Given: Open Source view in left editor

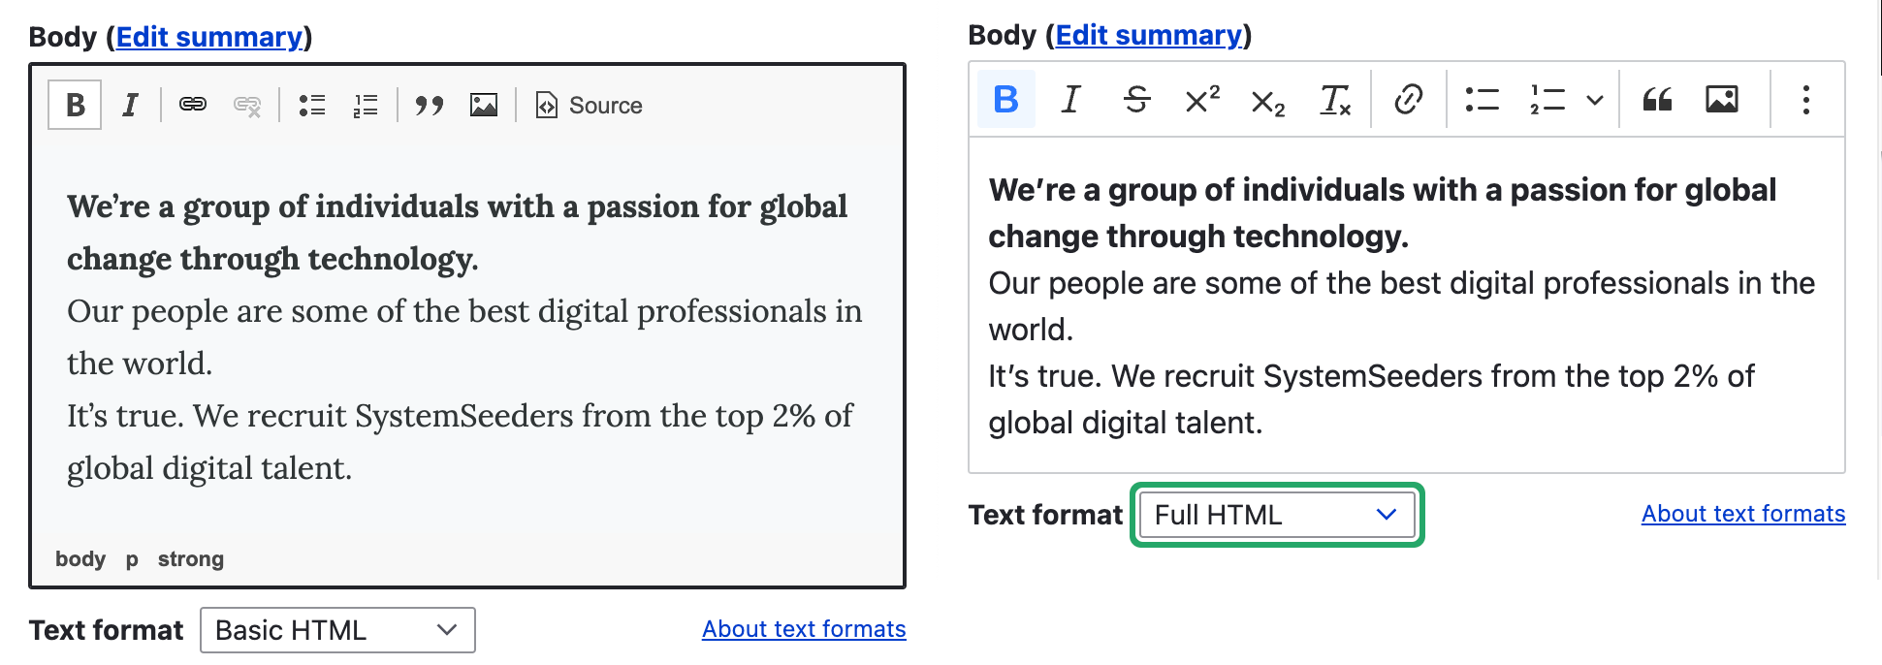Looking at the screenshot, I should [589, 105].
